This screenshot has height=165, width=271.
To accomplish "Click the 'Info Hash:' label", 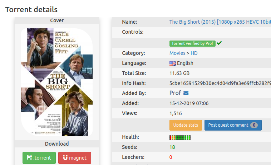I will click(x=134, y=83).
